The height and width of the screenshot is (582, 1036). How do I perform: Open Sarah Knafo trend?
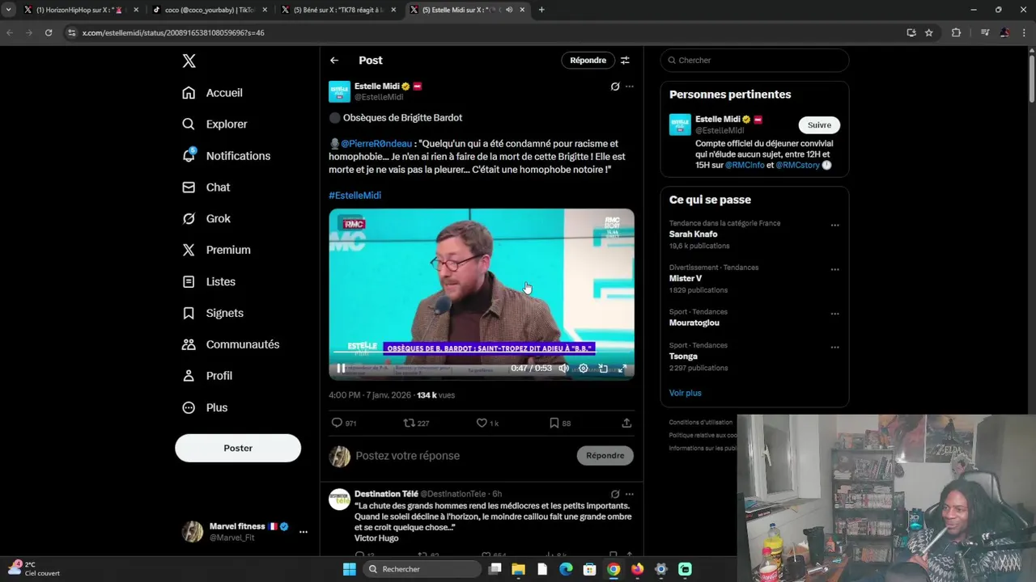click(694, 234)
